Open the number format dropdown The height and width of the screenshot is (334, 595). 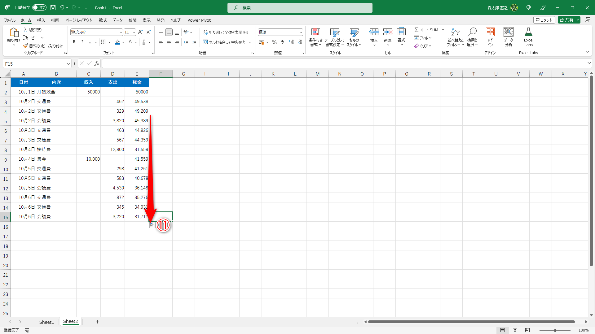(301, 32)
